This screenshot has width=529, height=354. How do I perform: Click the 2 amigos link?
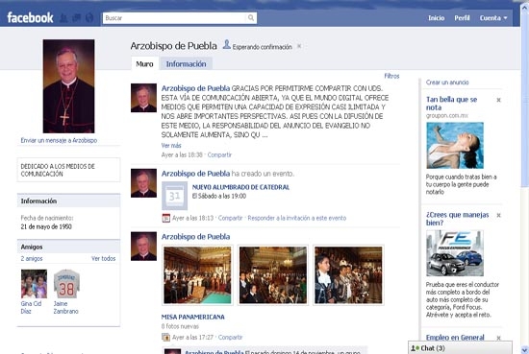(x=32, y=258)
